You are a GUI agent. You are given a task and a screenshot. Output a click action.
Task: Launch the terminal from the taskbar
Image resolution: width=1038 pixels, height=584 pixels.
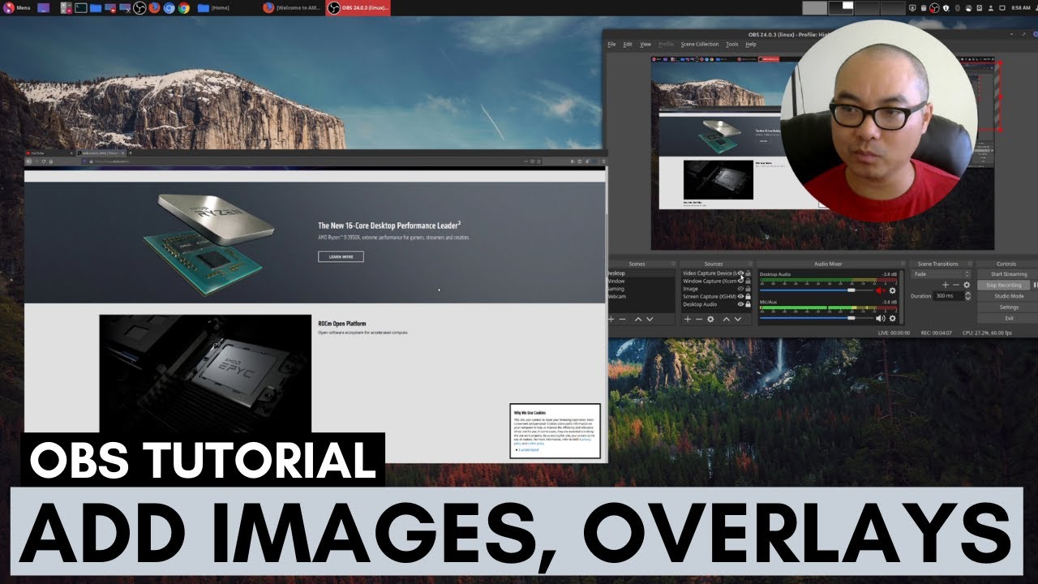[80, 7]
